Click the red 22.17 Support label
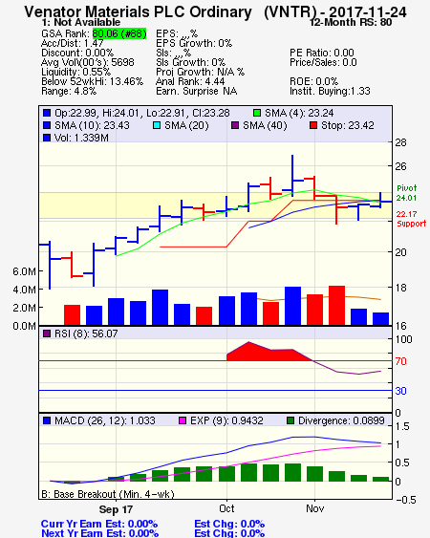Image resolution: width=430 pixels, height=538 pixels. (411, 219)
